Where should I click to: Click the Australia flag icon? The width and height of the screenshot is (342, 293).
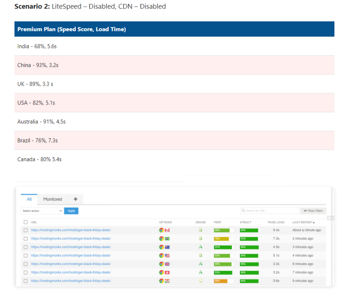(x=167, y=247)
